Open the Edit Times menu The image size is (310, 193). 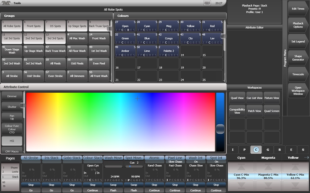(298, 9)
